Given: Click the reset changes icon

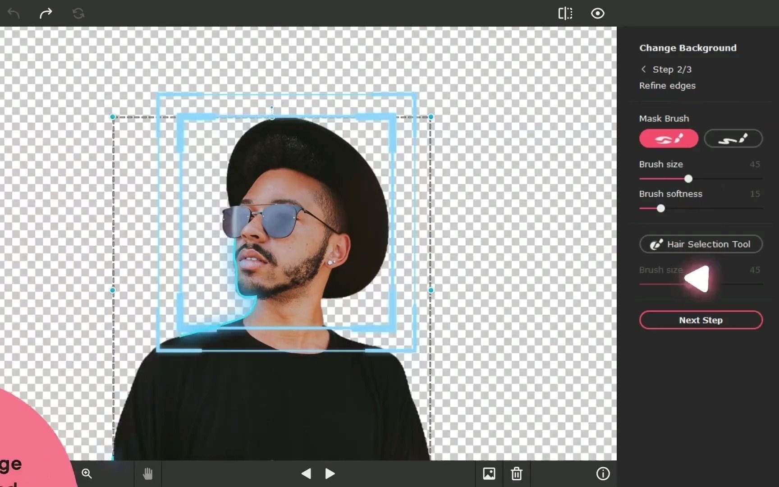Looking at the screenshot, I should click(78, 13).
